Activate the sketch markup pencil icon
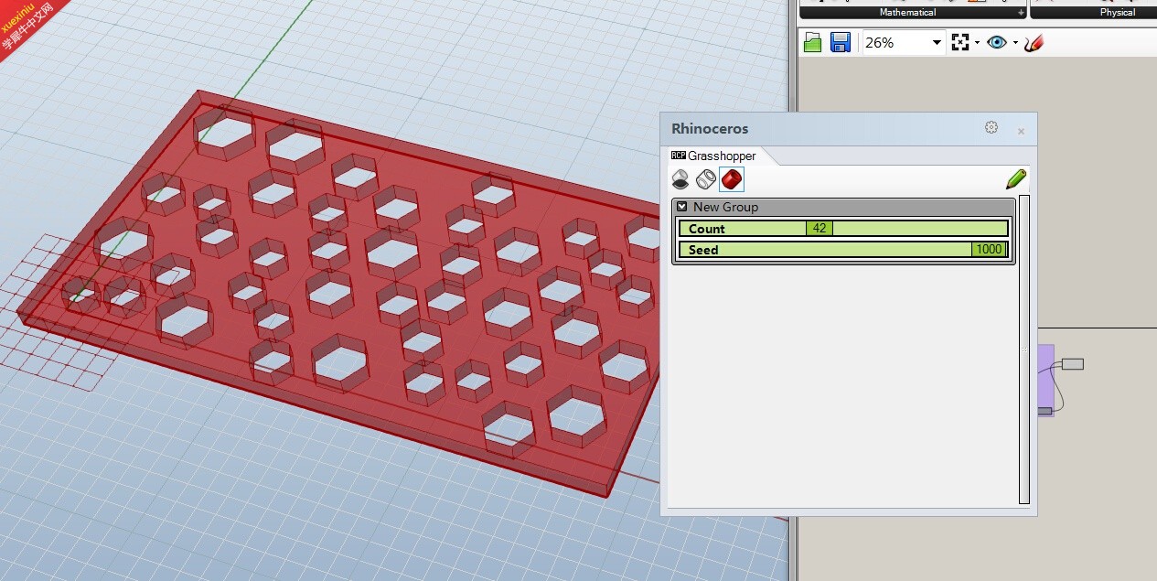 tap(1034, 42)
